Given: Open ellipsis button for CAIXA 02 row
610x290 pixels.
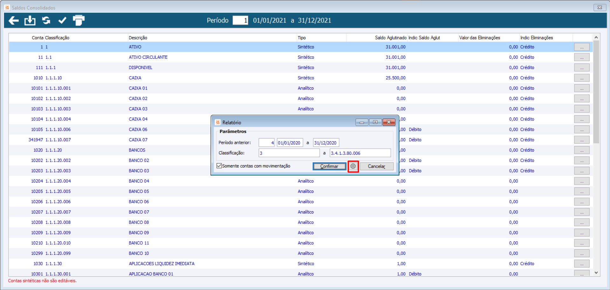Looking at the screenshot, I should coord(582,98).
